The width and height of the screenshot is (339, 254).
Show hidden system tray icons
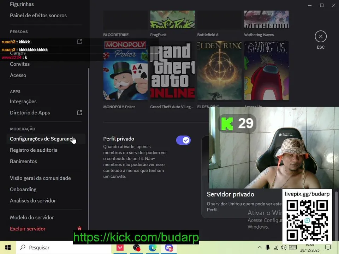point(260,248)
